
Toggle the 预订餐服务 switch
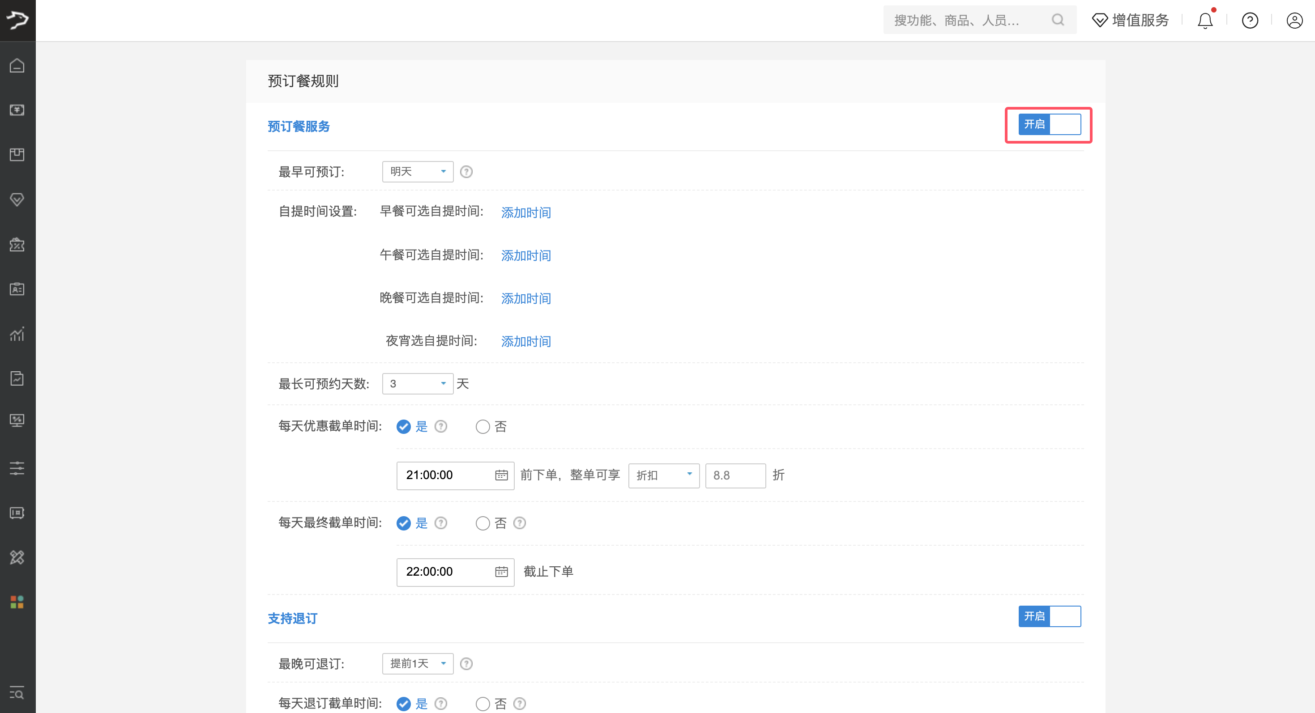coord(1049,124)
